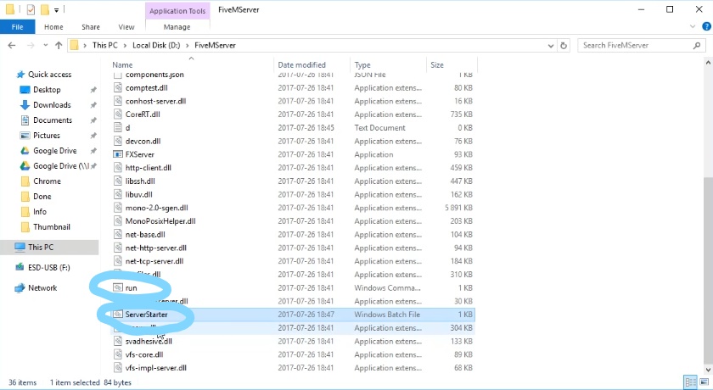Screen dimensions: 713x390
Task: Click the search magnifier icon
Action: tap(697, 45)
